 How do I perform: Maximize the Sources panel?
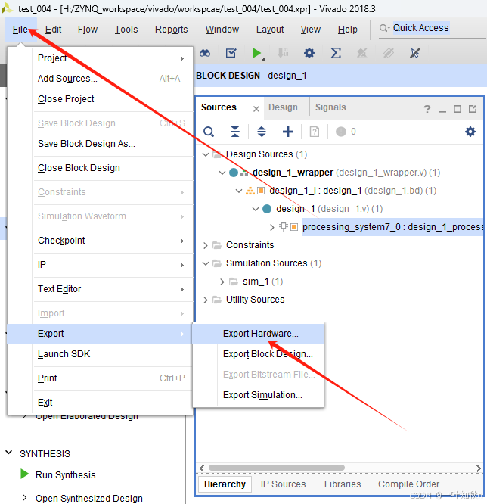point(458,109)
